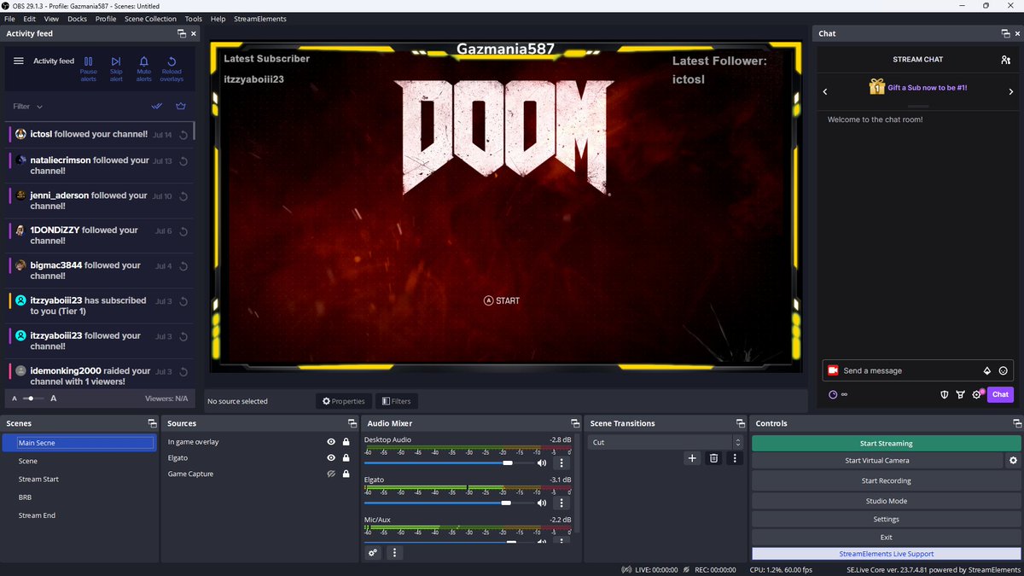
Task: Open the Docks menu
Action: [x=77, y=19]
